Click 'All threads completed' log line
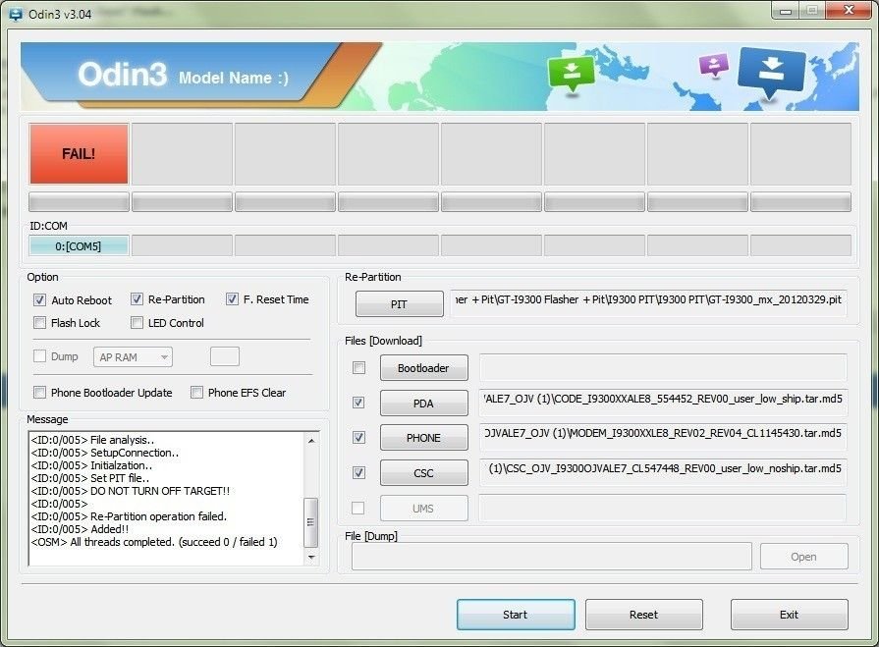Viewport: 879px width, 647px height. [154, 542]
